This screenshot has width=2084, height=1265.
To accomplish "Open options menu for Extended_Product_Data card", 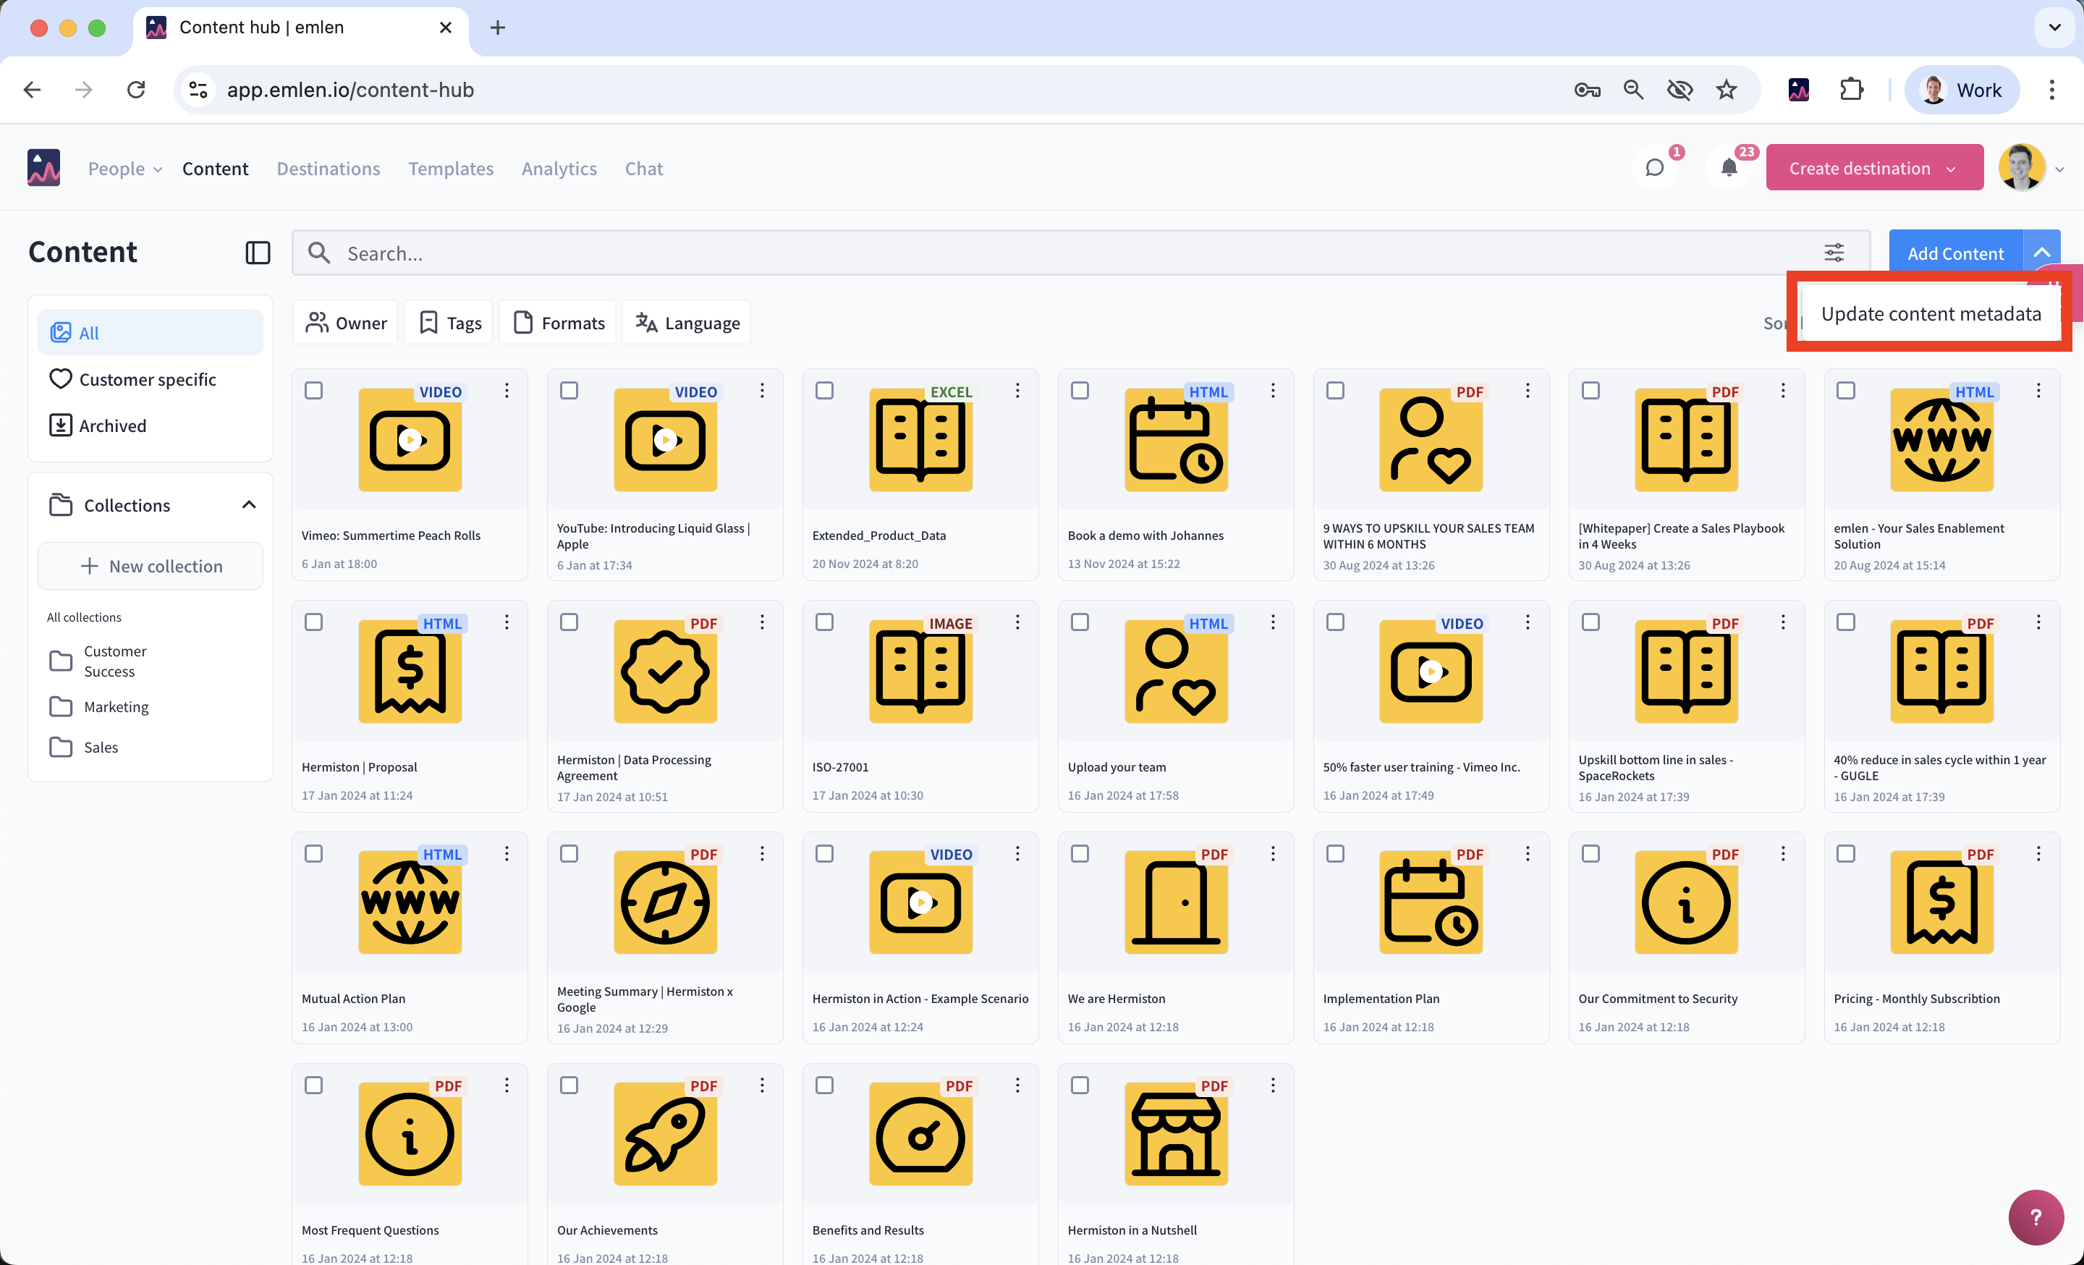I will point(1017,391).
